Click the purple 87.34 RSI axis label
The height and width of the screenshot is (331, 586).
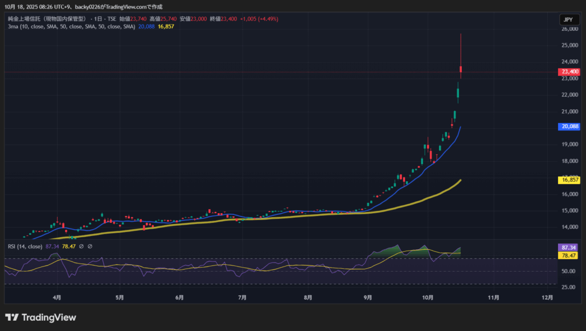pyautogui.click(x=569, y=248)
